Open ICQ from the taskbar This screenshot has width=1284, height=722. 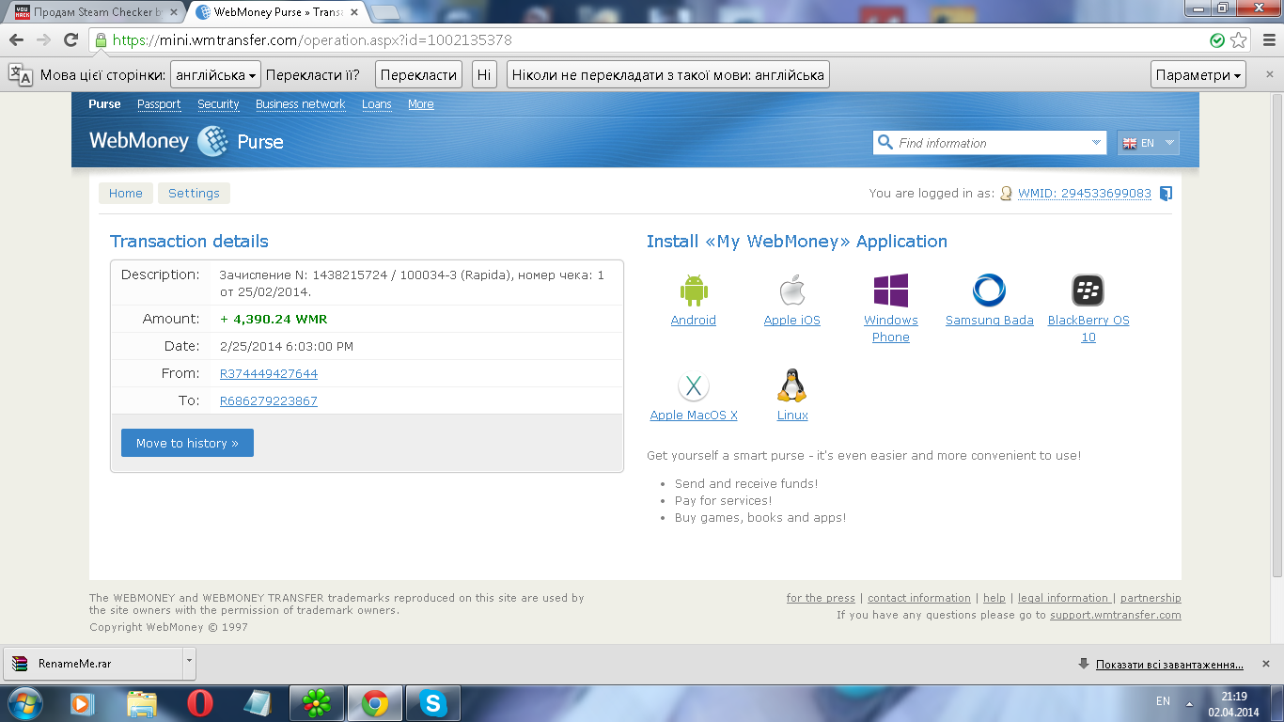317,703
